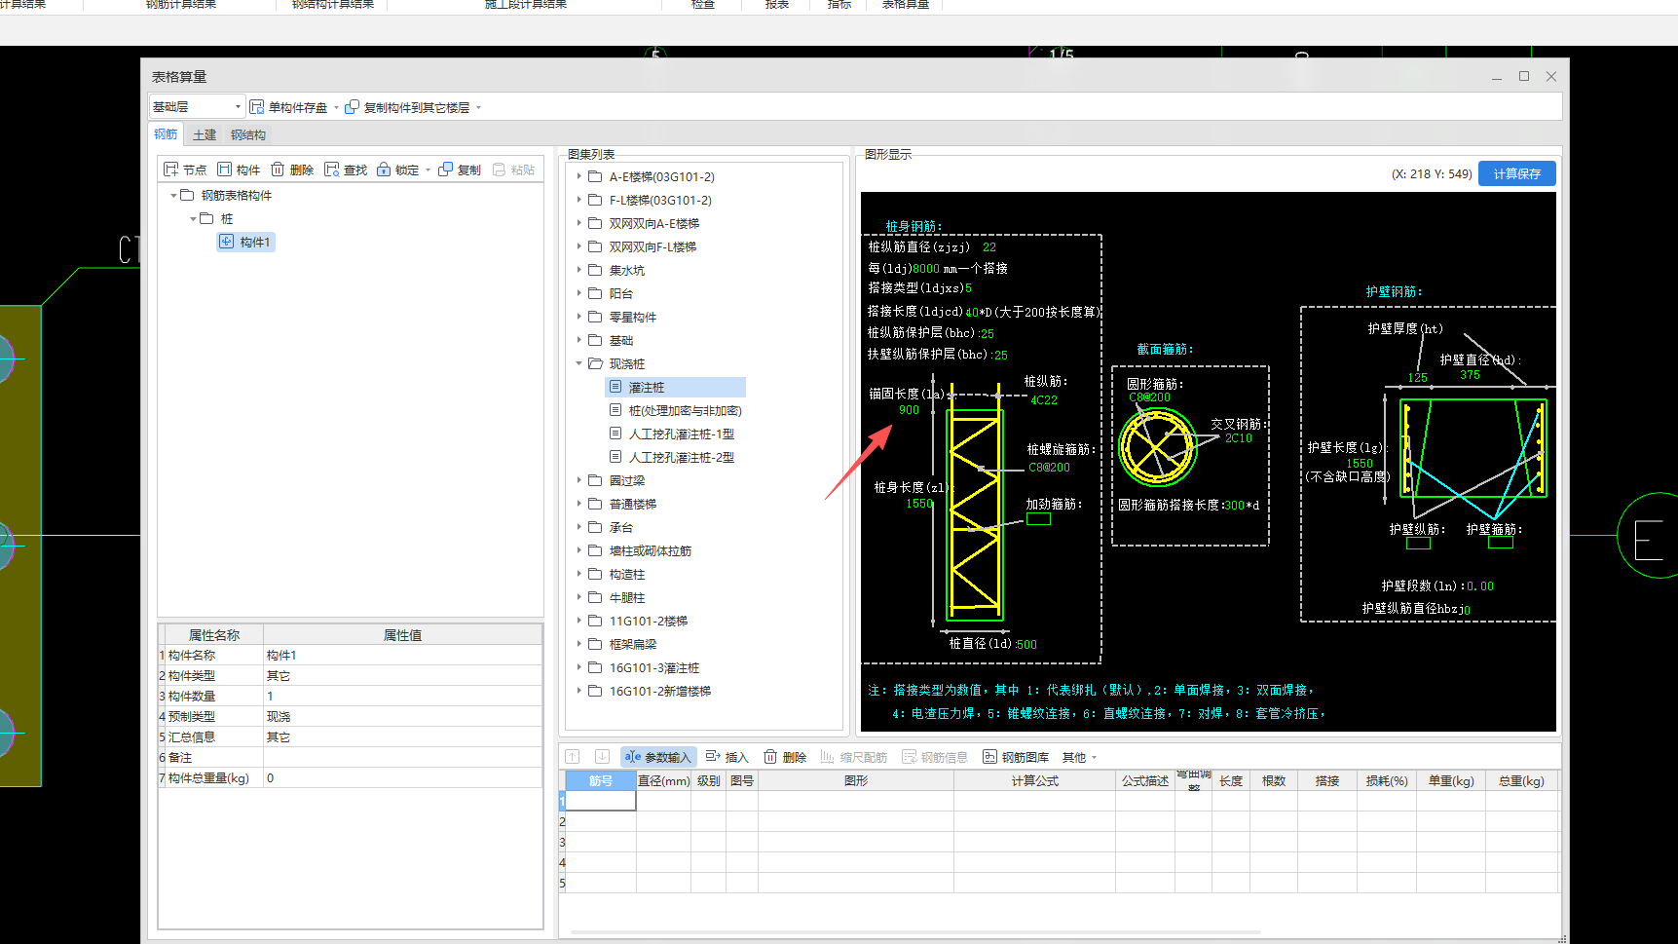Click the 钢筋信息 icon
The width and height of the screenshot is (1678, 944).
[909, 757]
